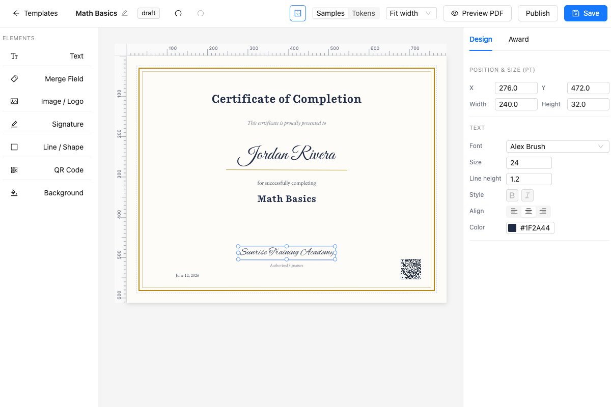Image resolution: width=611 pixels, height=407 pixels.
Task: Add a Signature element
Action: [47, 124]
